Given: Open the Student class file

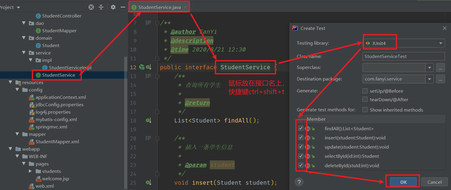Looking at the screenshot, I should point(51,45).
